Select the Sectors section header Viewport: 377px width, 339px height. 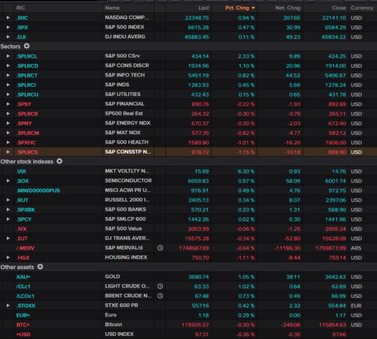pyautogui.click(x=10, y=46)
